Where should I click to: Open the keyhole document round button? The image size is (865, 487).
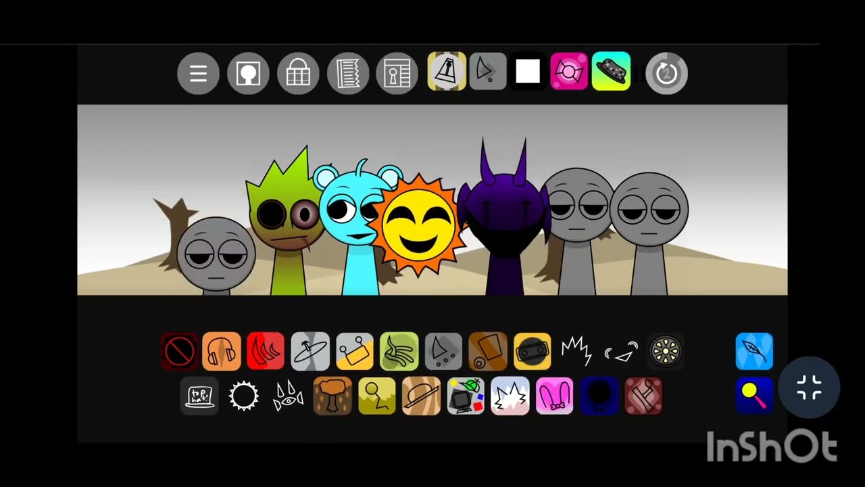(397, 73)
